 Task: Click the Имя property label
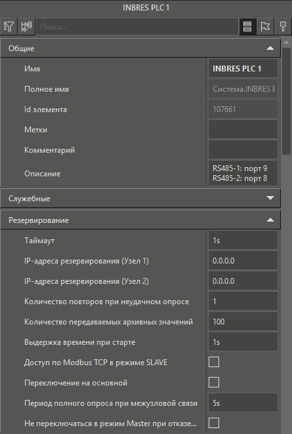pos(32,69)
